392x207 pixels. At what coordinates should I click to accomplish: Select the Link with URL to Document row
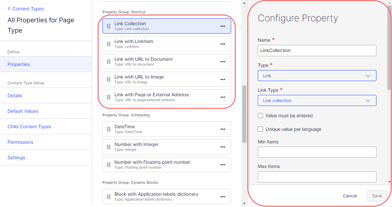click(167, 62)
